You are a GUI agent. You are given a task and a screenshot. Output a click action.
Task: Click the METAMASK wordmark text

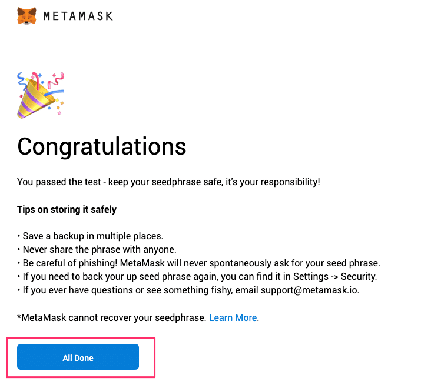point(77,16)
